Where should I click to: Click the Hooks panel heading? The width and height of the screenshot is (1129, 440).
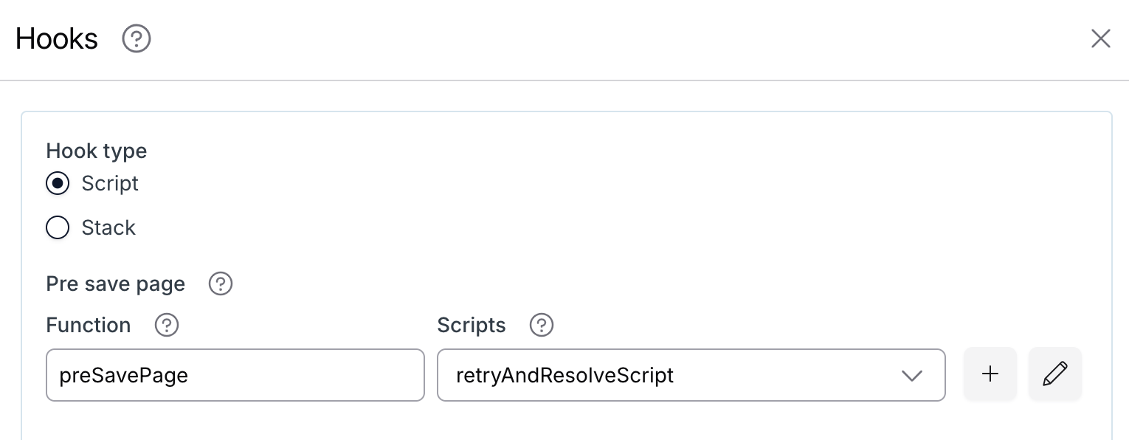click(56, 38)
